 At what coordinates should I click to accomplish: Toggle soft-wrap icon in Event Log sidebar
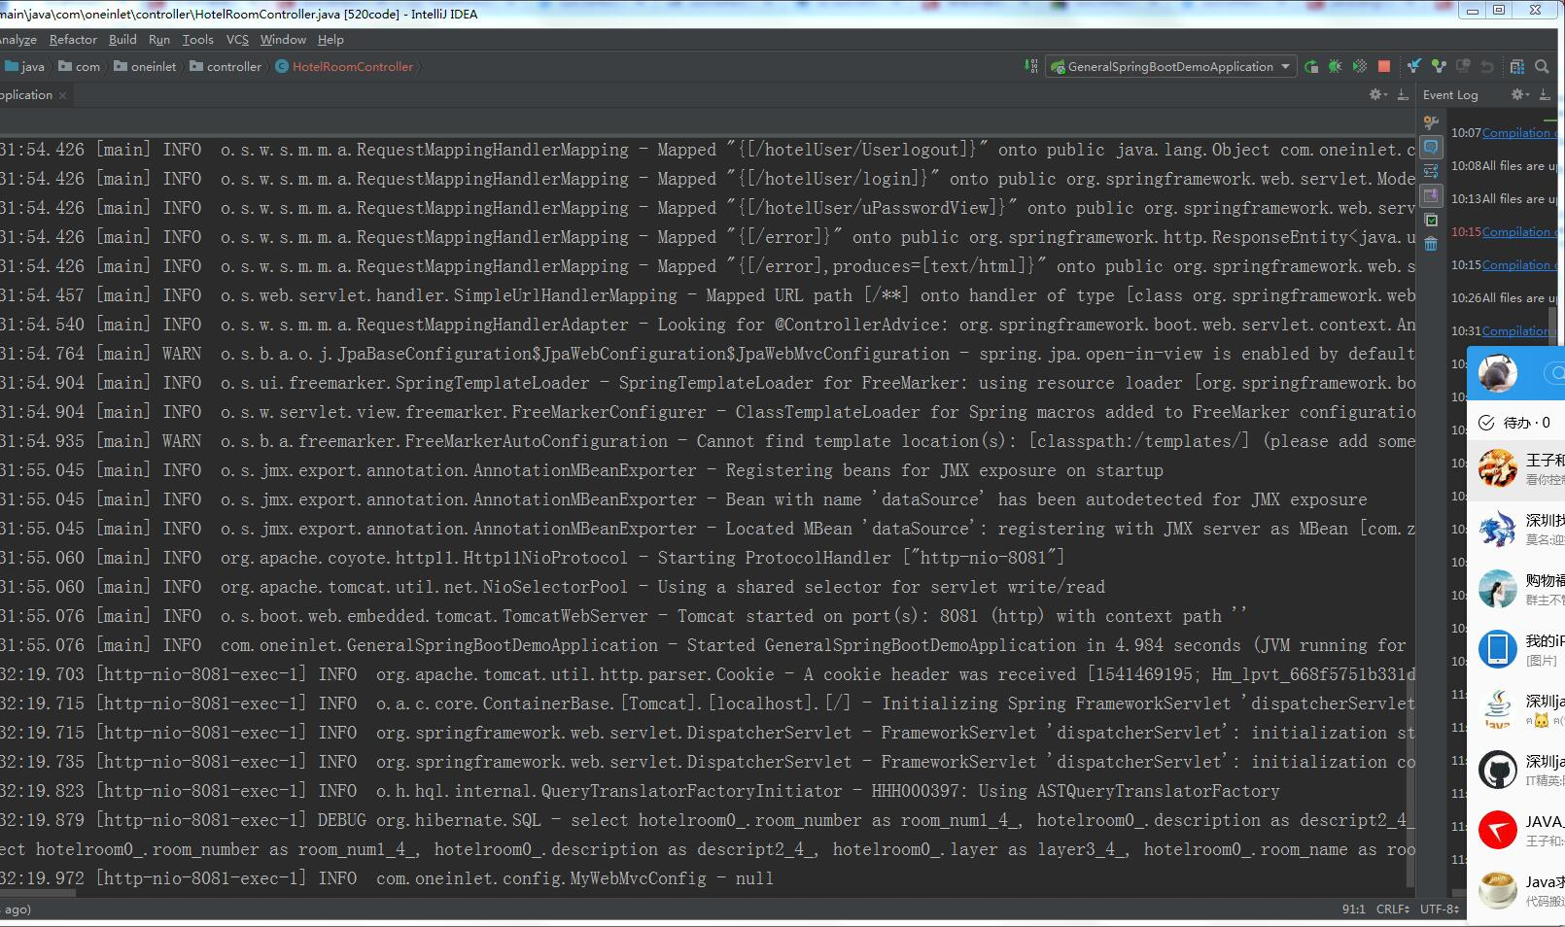[1431, 171]
